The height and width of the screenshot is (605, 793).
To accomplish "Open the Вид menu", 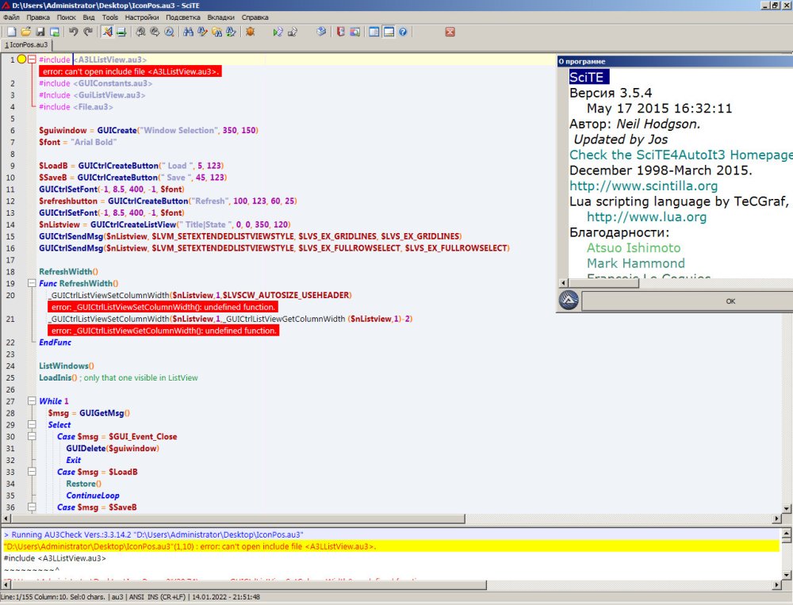I will coord(89,17).
